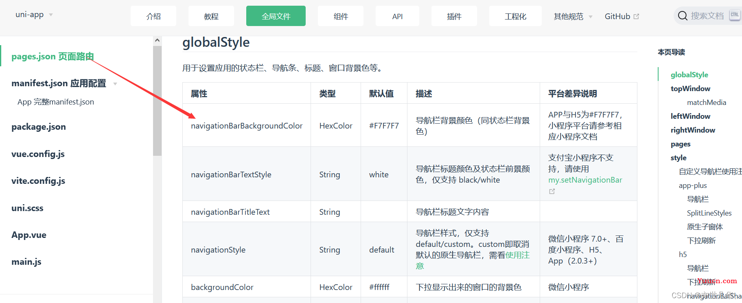Jump to matchMedia in page outline
The width and height of the screenshot is (742, 303).
tap(706, 102)
